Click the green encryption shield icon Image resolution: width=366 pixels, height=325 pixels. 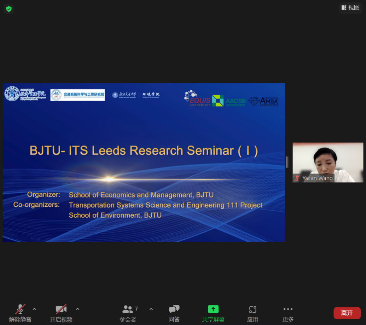coord(9,9)
